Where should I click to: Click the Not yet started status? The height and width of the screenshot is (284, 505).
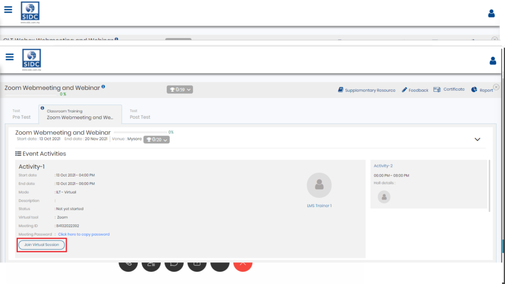coord(70,209)
